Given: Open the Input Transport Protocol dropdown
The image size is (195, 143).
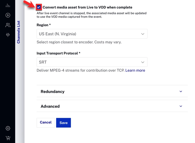Looking at the screenshot, I should point(92,62).
